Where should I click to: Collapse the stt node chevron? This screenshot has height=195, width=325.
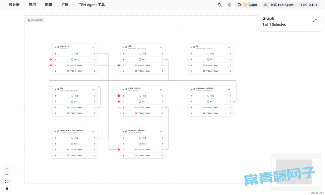[x=161, y=47]
